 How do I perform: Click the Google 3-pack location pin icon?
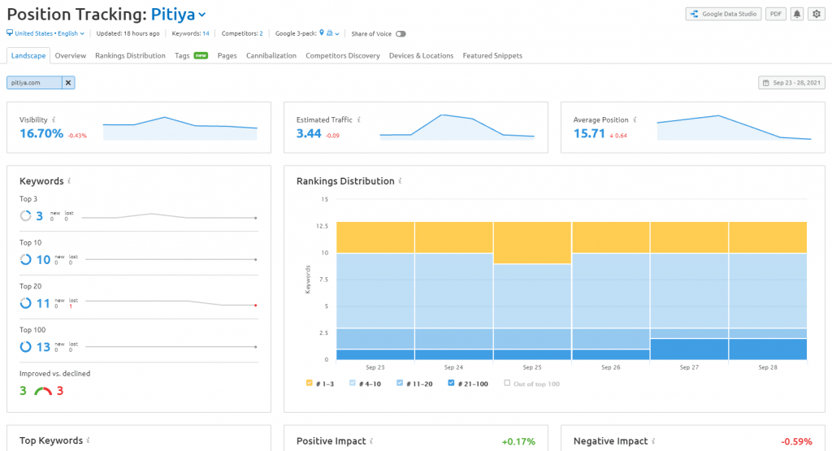pos(322,33)
